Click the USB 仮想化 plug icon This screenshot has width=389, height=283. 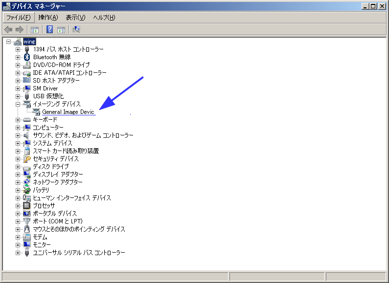pos(27,96)
